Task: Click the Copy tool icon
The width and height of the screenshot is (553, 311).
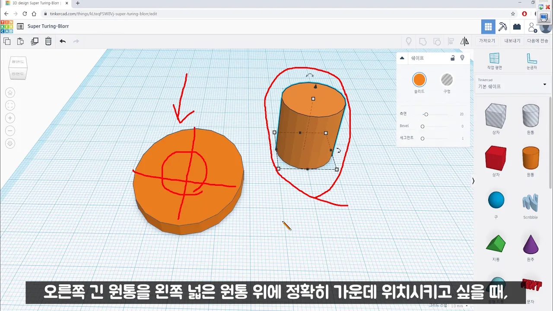Action: pyautogui.click(x=7, y=41)
